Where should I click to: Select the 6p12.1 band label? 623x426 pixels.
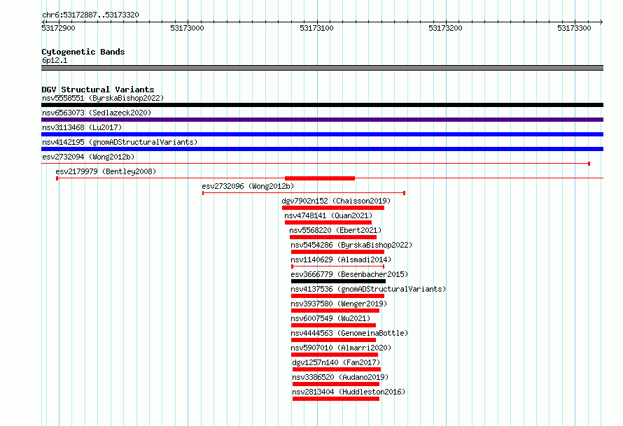click(55, 60)
